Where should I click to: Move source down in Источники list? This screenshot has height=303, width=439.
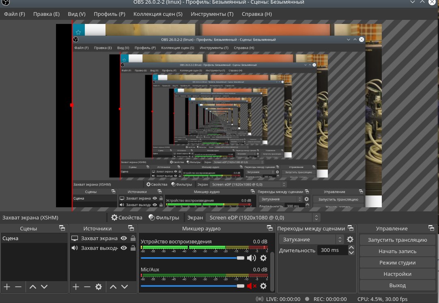click(x=125, y=286)
